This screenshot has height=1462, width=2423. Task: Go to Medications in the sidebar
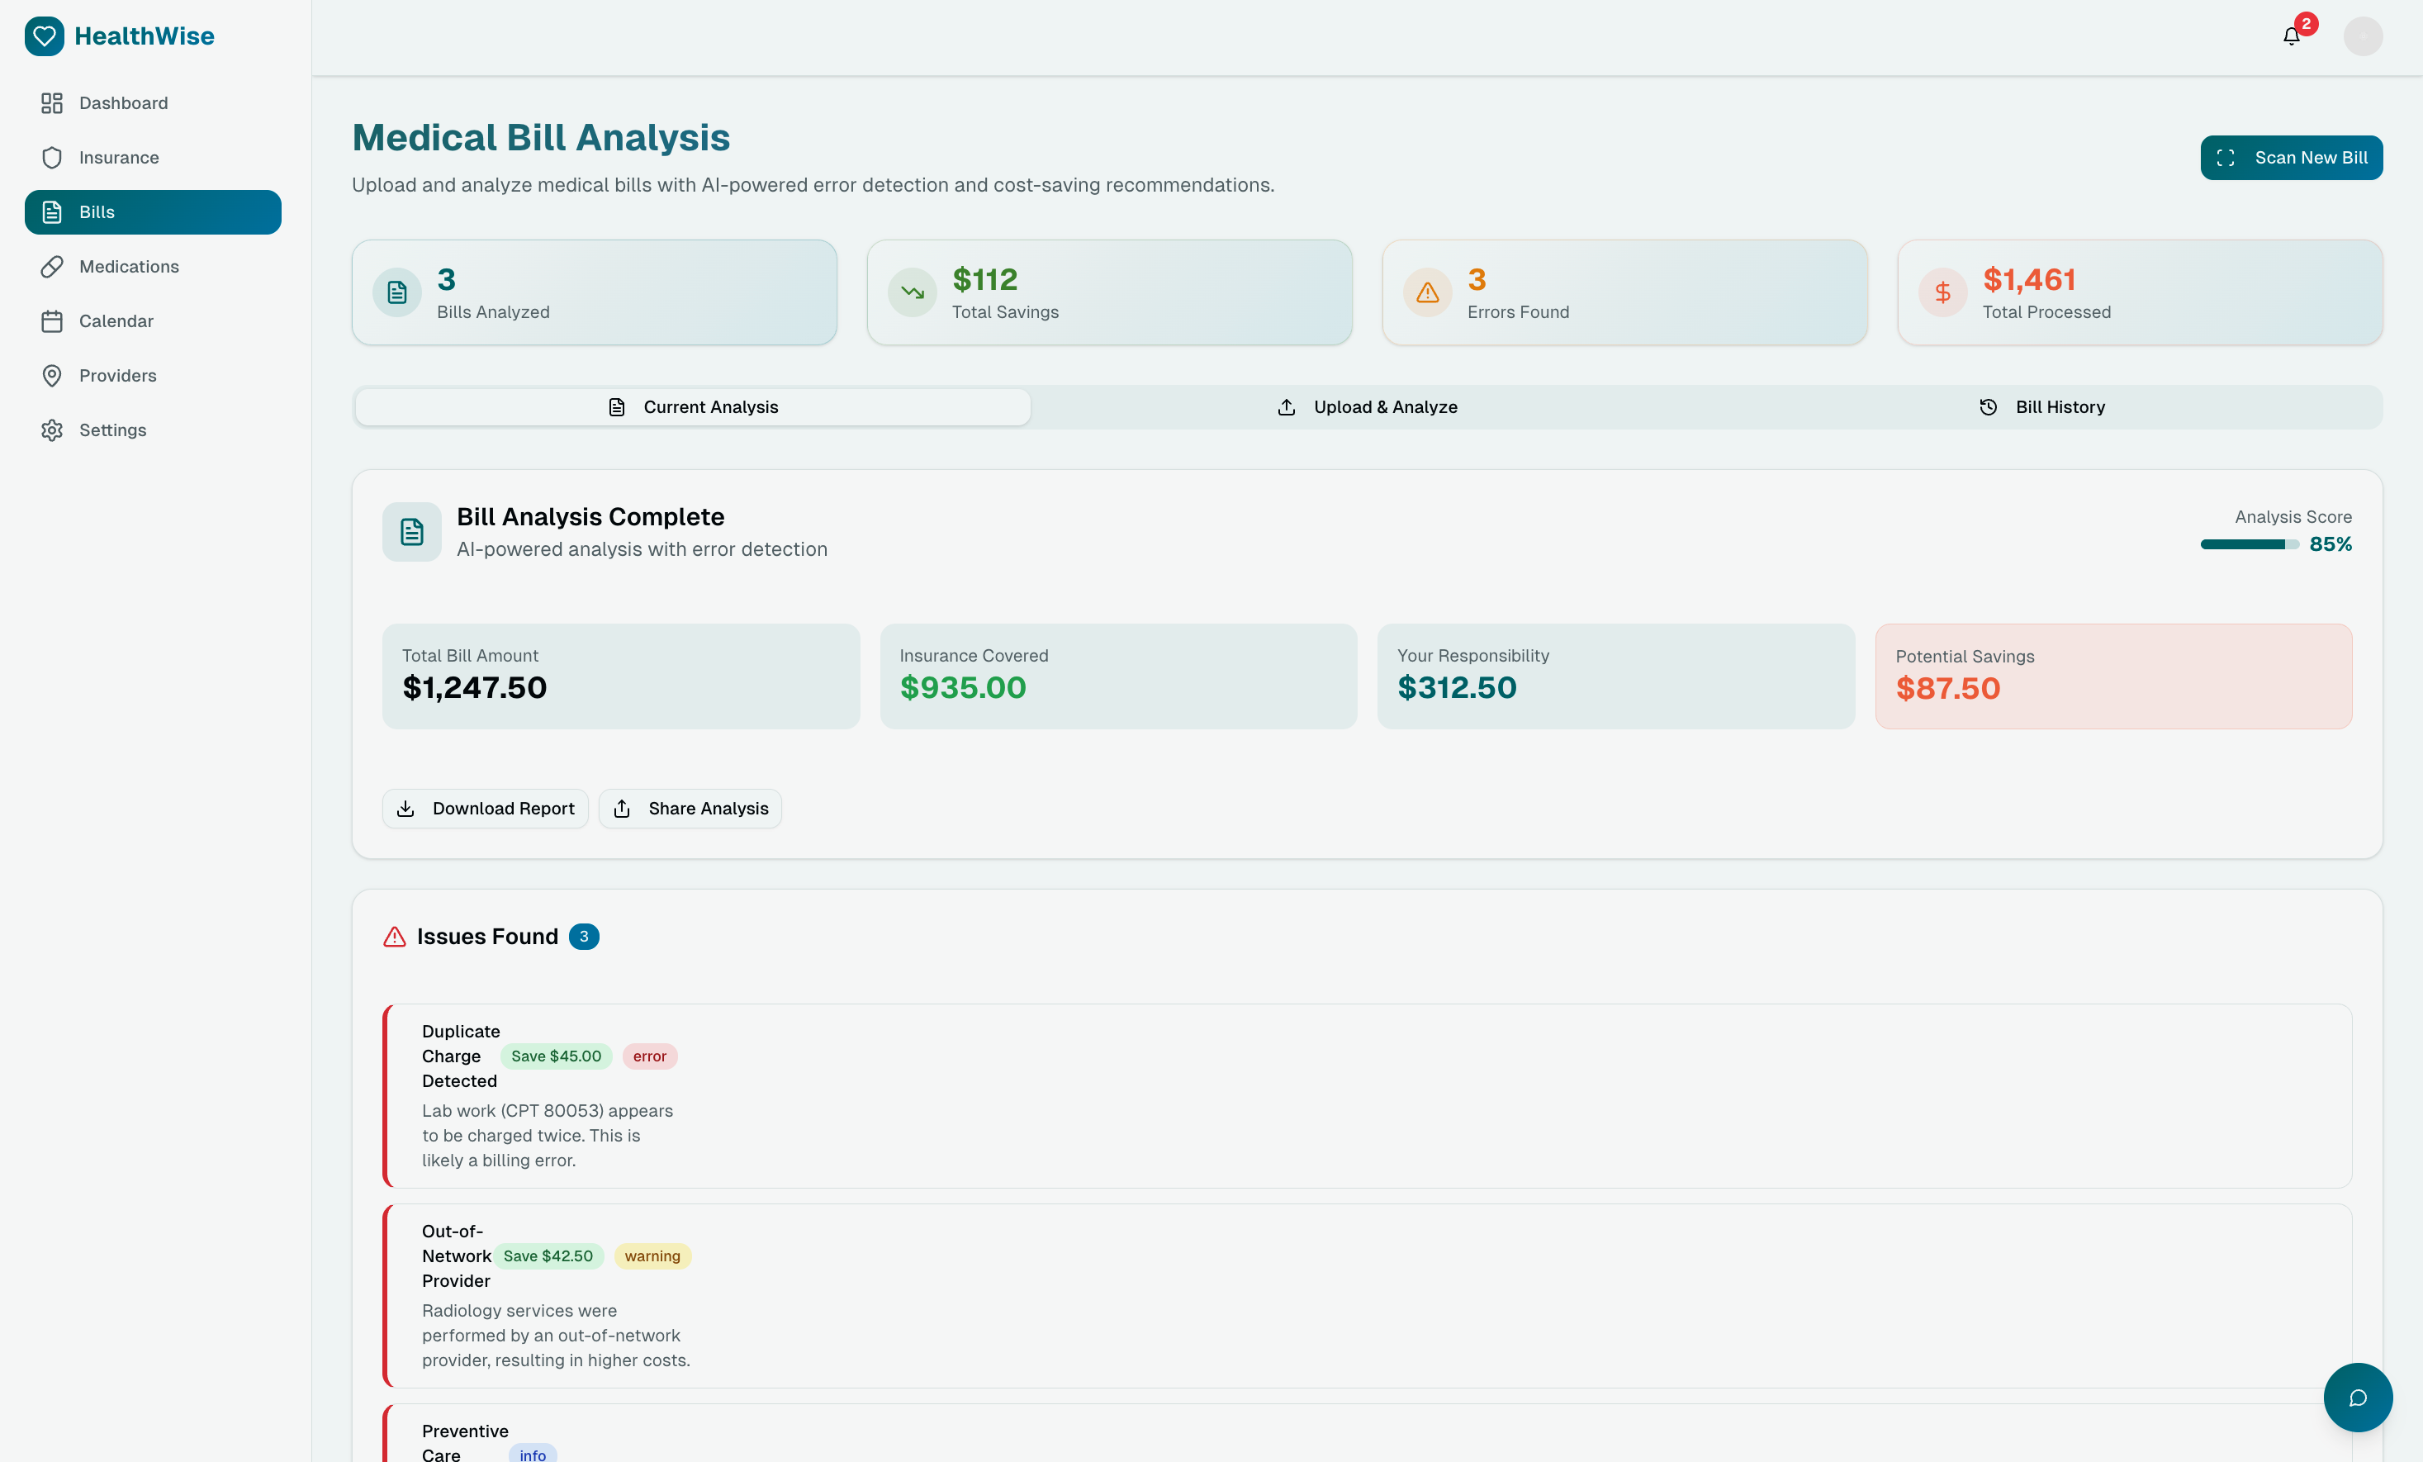(129, 267)
